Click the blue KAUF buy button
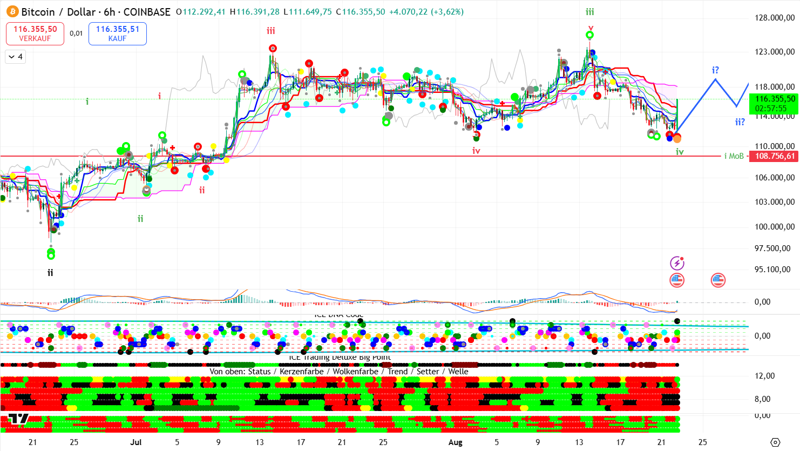 tap(118, 33)
